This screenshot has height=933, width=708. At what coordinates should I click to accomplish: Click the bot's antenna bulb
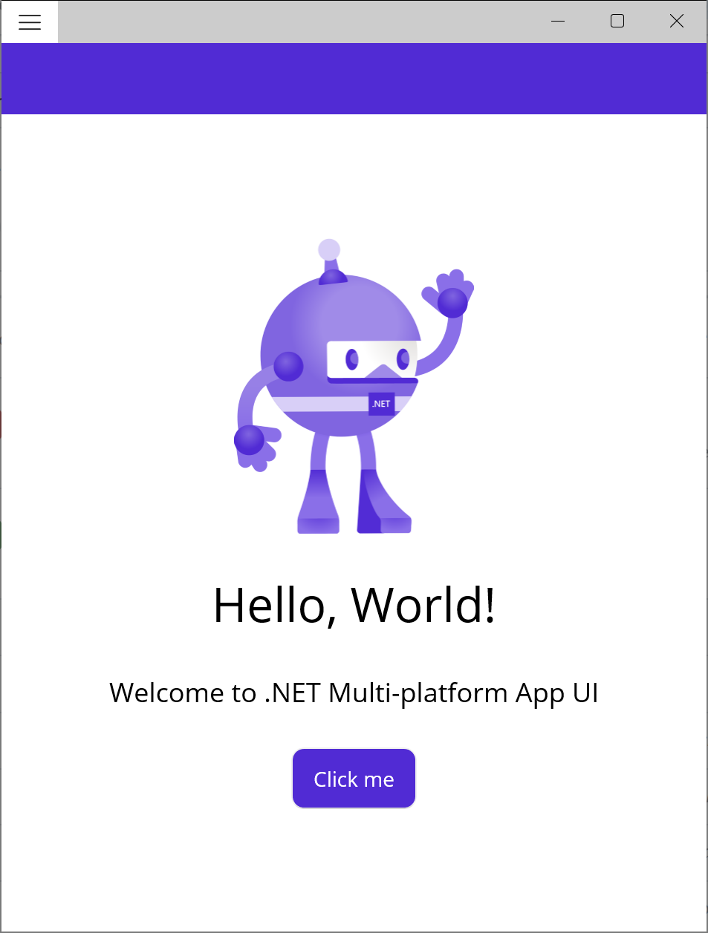click(x=329, y=247)
